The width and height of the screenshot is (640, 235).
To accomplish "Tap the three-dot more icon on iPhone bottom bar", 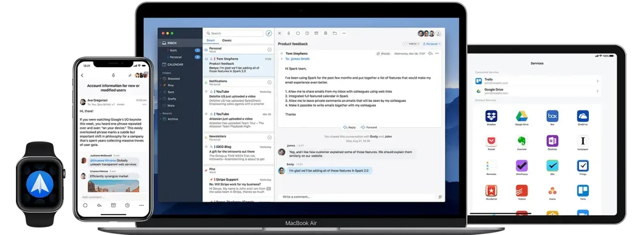I will tap(141, 205).
